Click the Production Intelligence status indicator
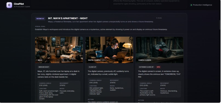Screen dimensions: 221x103 201,5
